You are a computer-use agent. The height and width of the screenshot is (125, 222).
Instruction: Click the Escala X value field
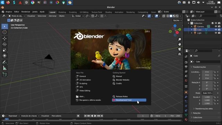coord(207,97)
